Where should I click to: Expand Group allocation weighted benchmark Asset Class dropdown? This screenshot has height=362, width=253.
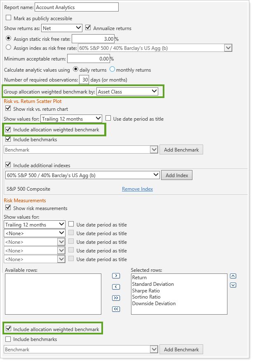pyautogui.click(x=127, y=91)
